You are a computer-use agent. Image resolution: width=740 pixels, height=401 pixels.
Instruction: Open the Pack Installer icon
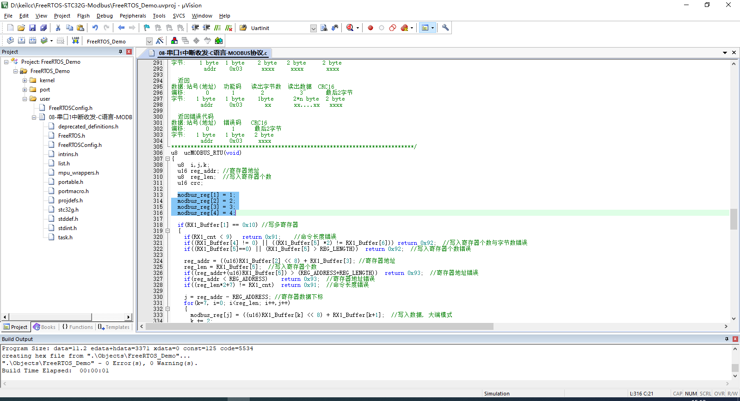click(x=219, y=41)
